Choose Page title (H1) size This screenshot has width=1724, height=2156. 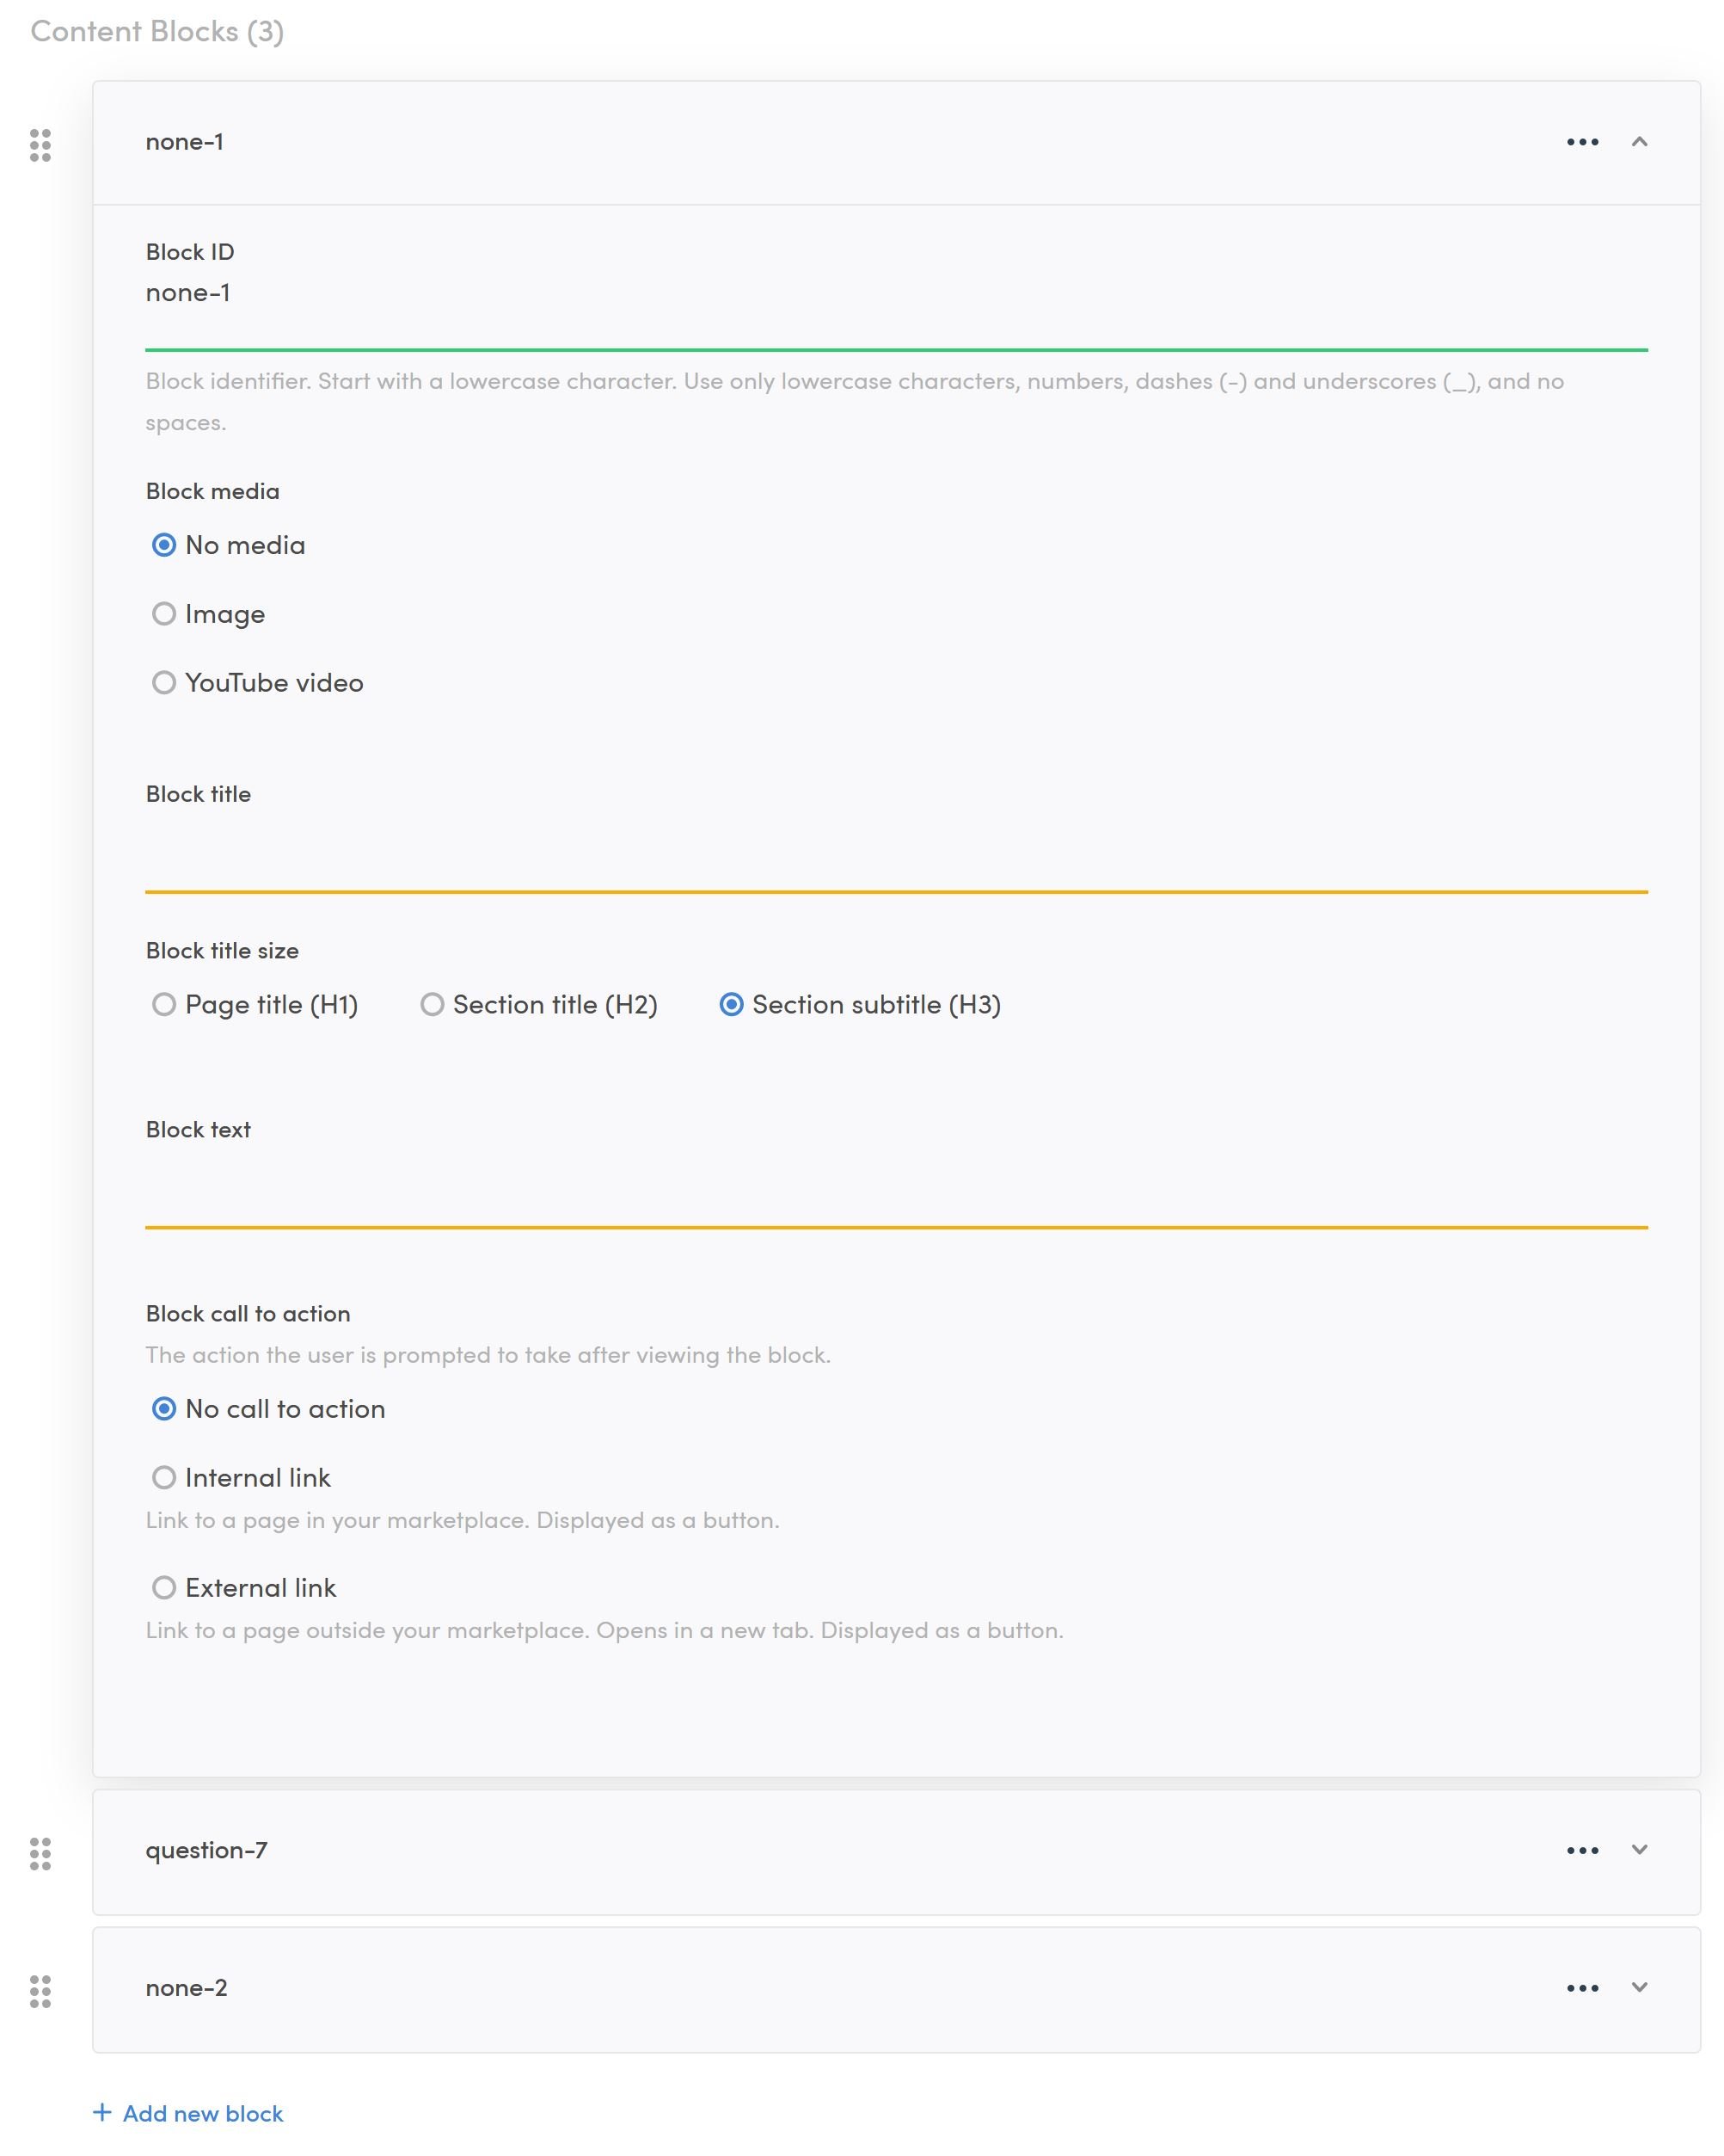pos(164,1005)
